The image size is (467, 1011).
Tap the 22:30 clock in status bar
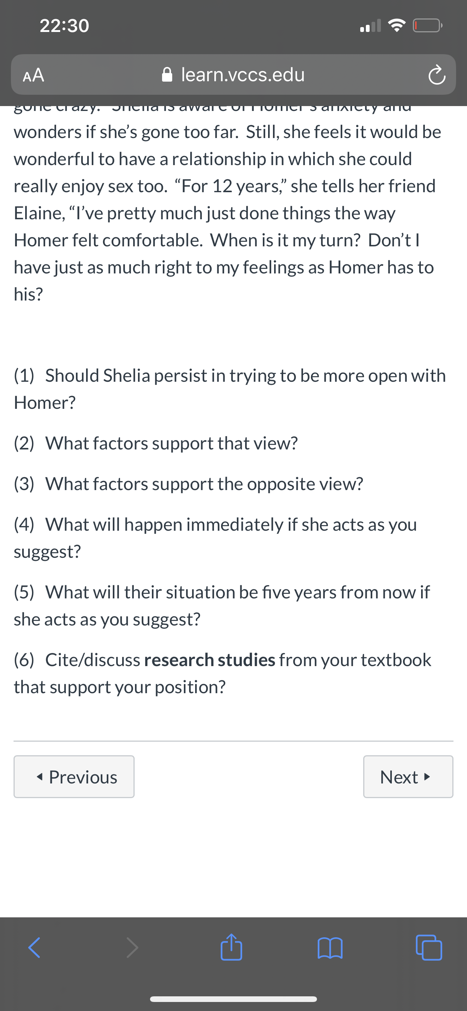click(64, 26)
